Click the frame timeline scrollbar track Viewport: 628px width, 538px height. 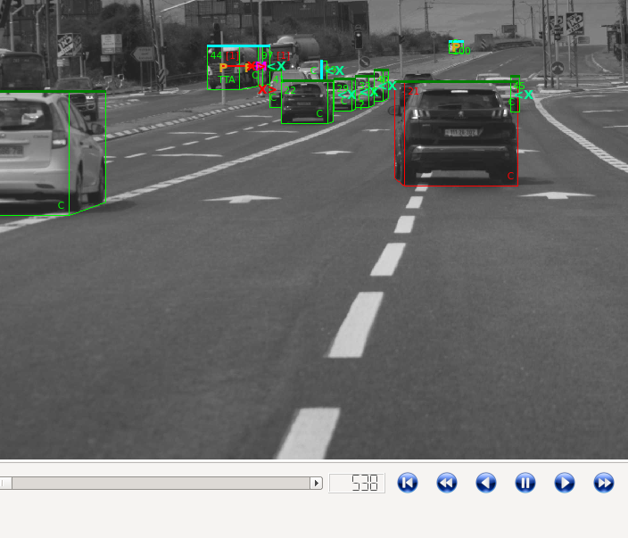pos(161,483)
